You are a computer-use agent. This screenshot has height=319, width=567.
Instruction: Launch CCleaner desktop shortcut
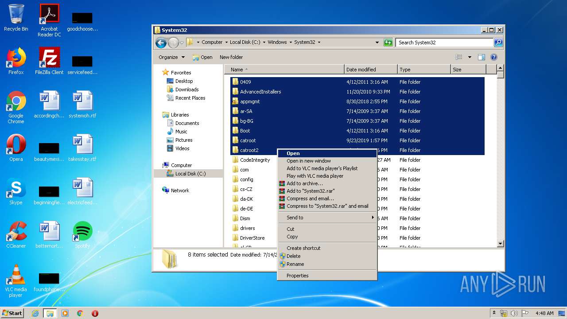pyautogui.click(x=16, y=235)
